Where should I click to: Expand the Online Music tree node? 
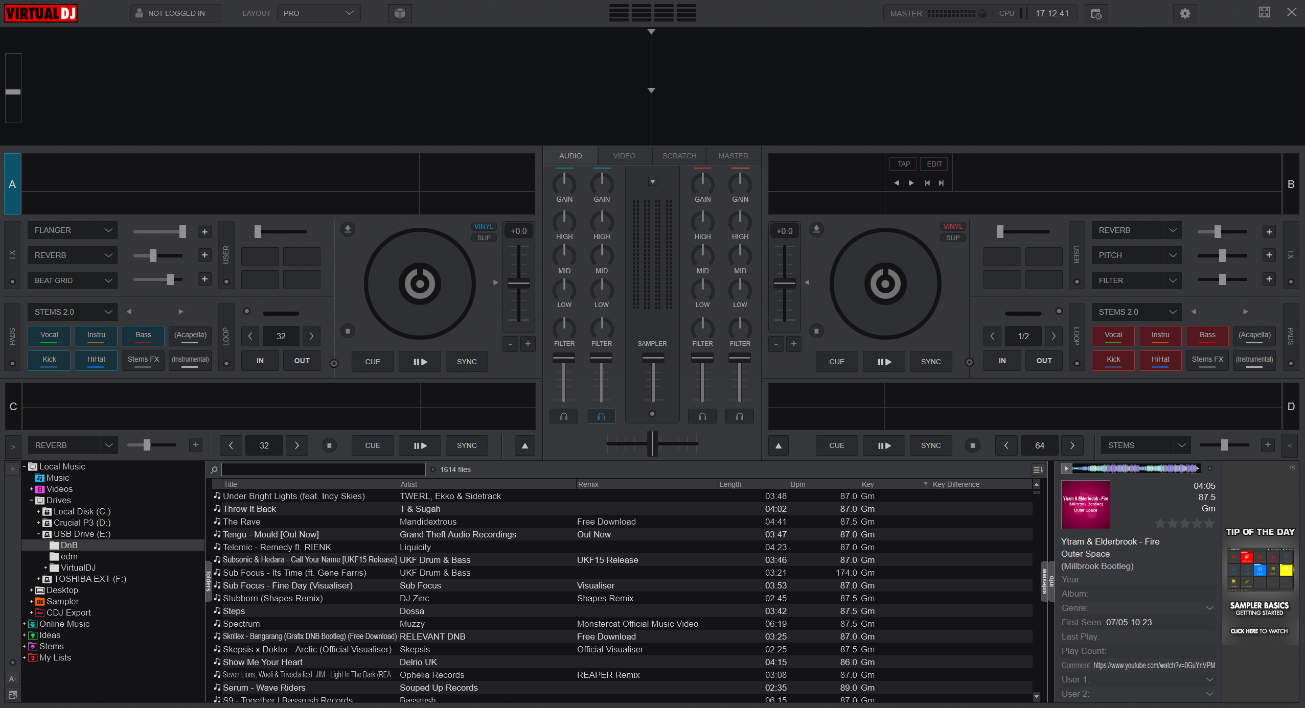(x=24, y=624)
